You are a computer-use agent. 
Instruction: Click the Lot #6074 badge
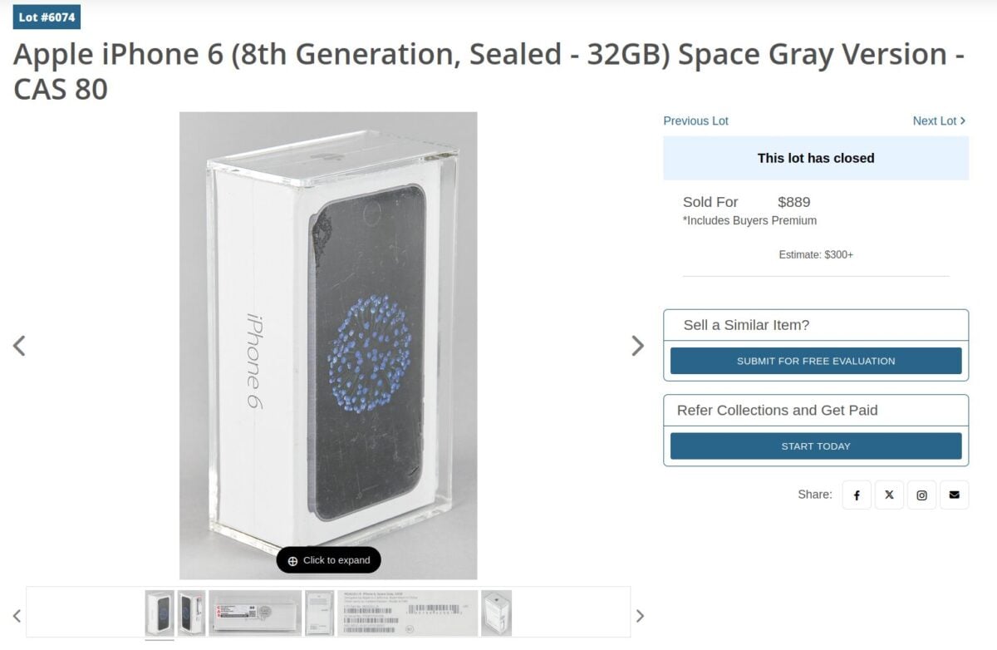point(47,17)
